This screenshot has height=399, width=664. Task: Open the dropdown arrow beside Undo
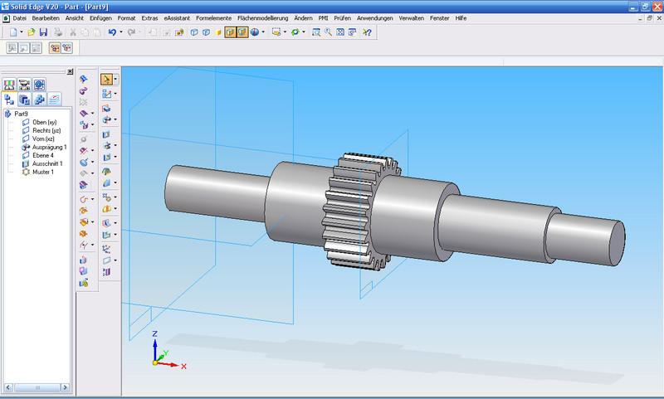coord(121,32)
